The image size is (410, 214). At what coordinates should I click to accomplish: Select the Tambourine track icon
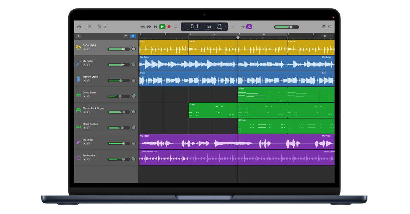[x=78, y=157]
